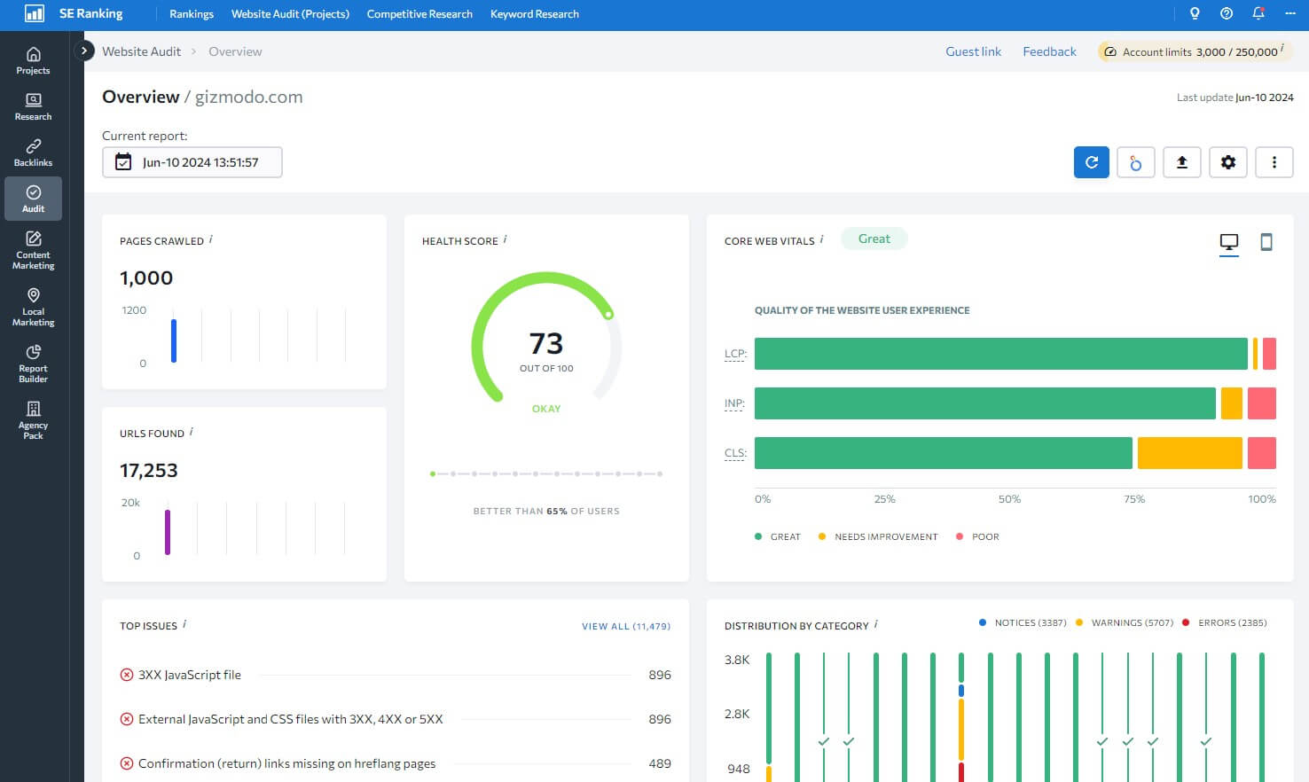Click the info icon next to Health Score
Screen dimensions: 1309x782
[505, 239]
